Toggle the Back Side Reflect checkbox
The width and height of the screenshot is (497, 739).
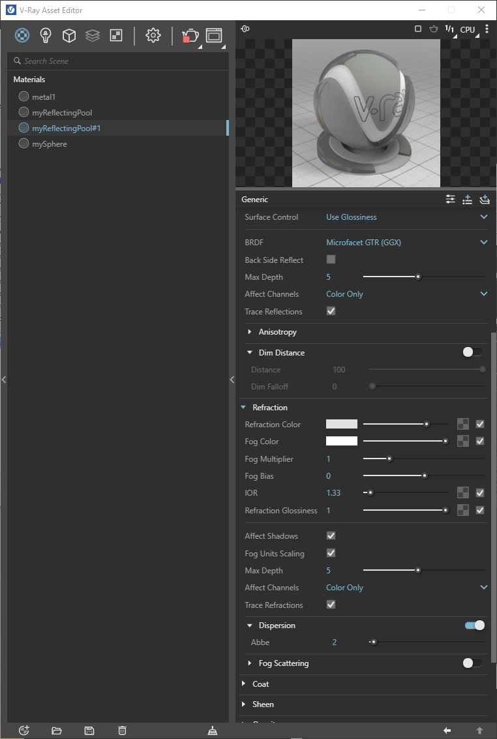pyautogui.click(x=331, y=259)
